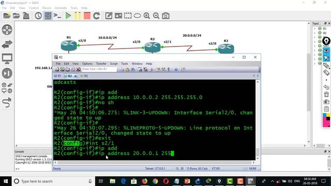Click the terminal Help toolbar icon

(176, 69)
